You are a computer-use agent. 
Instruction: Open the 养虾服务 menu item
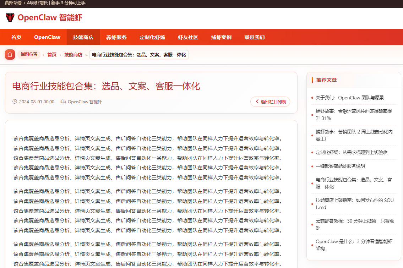click(116, 37)
